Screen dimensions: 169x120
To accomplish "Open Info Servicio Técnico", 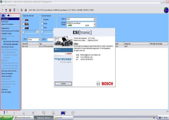I will [7, 47].
